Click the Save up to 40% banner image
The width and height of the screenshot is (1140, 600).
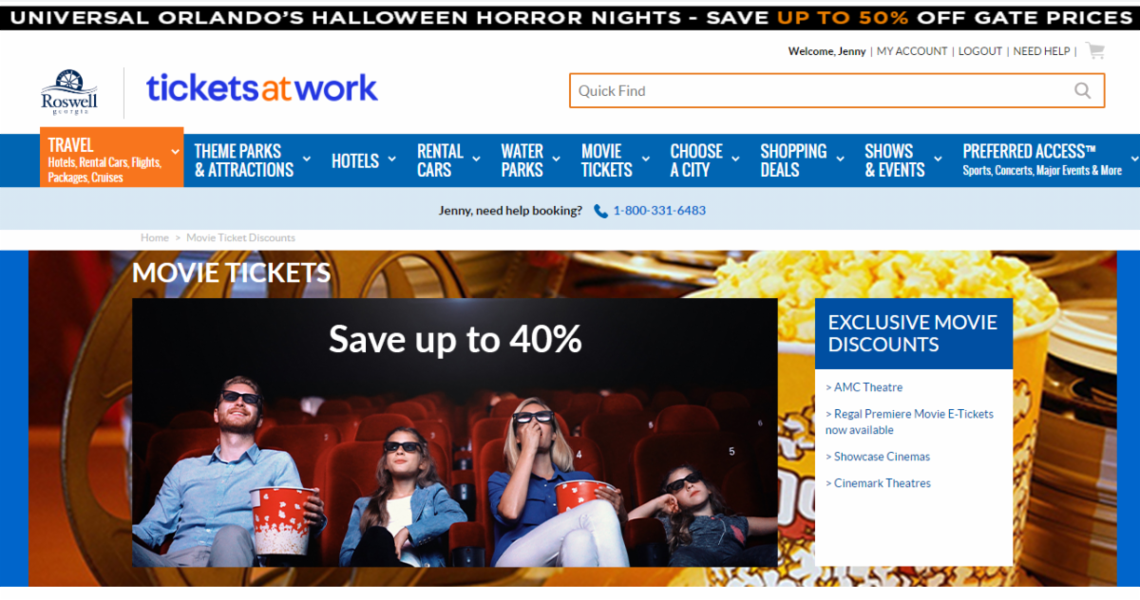click(454, 433)
